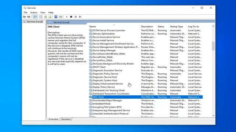Select Diagnostic Policy Service row
Screen dimensions: 236x132
pos(146,74)
